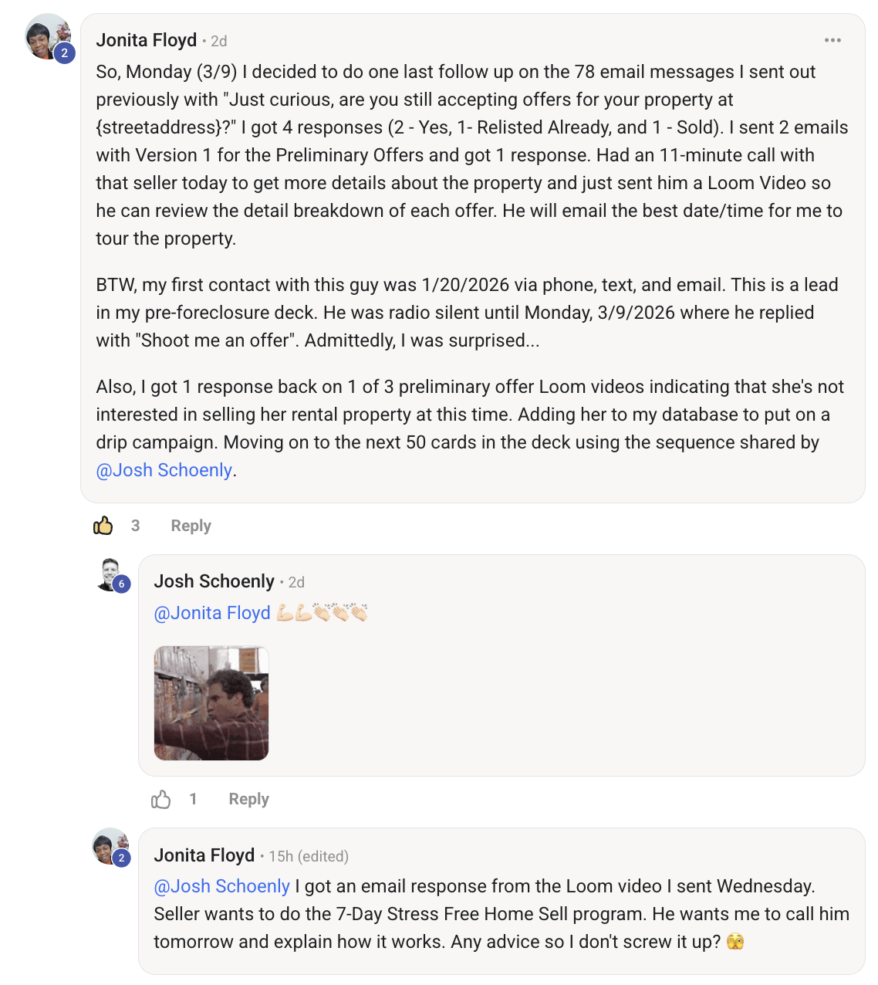The height and width of the screenshot is (985, 878).
Task: Click the '6' badge on Josh Schoenly's avatar
Action: click(121, 584)
